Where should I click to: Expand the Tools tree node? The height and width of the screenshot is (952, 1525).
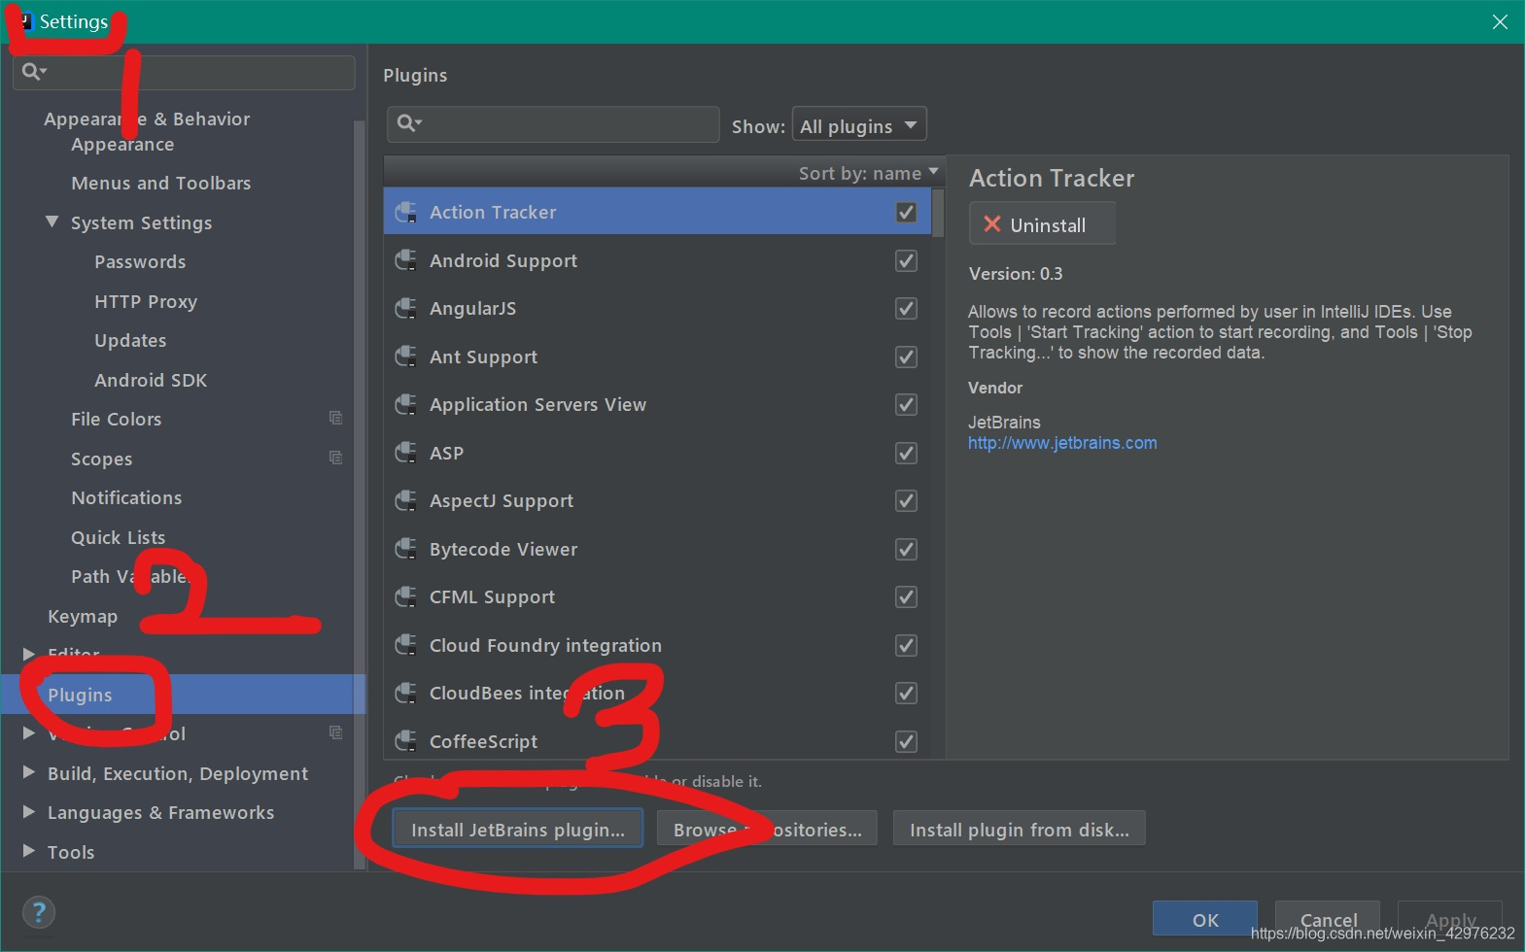pyautogui.click(x=29, y=851)
